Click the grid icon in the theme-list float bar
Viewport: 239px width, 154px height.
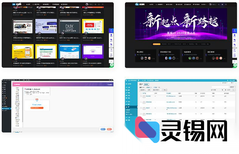click(x=111, y=55)
